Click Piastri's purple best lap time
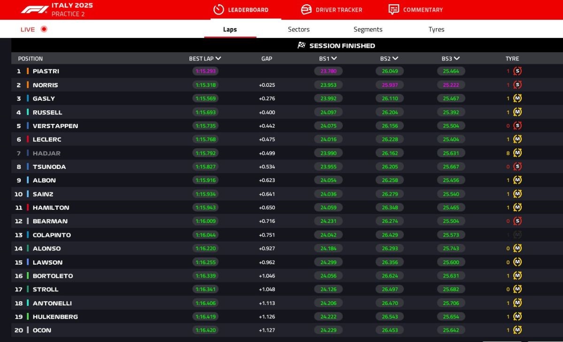The image size is (563, 342). click(205, 71)
